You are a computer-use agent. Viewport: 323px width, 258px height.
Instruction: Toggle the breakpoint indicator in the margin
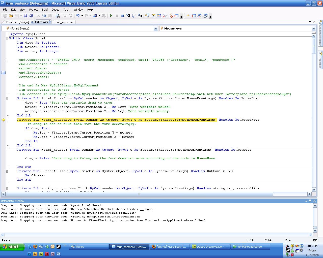click(3, 73)
